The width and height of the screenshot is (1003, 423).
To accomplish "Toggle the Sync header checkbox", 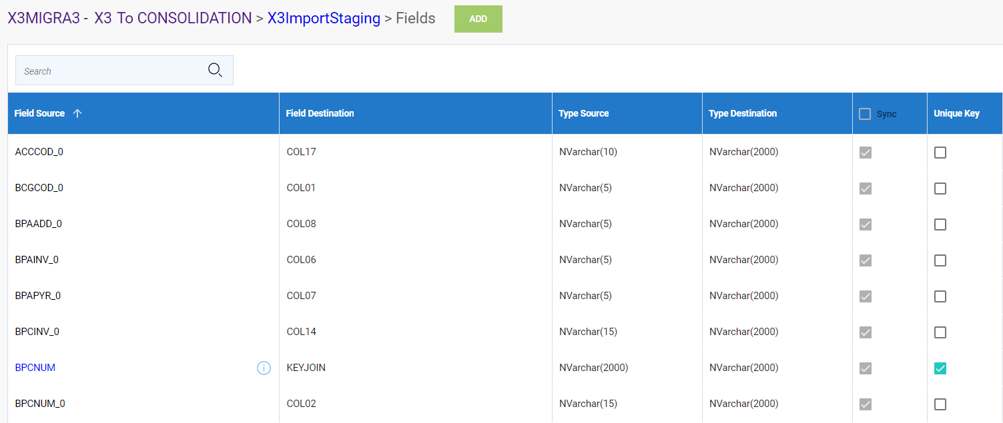I will tap(865, 114).
